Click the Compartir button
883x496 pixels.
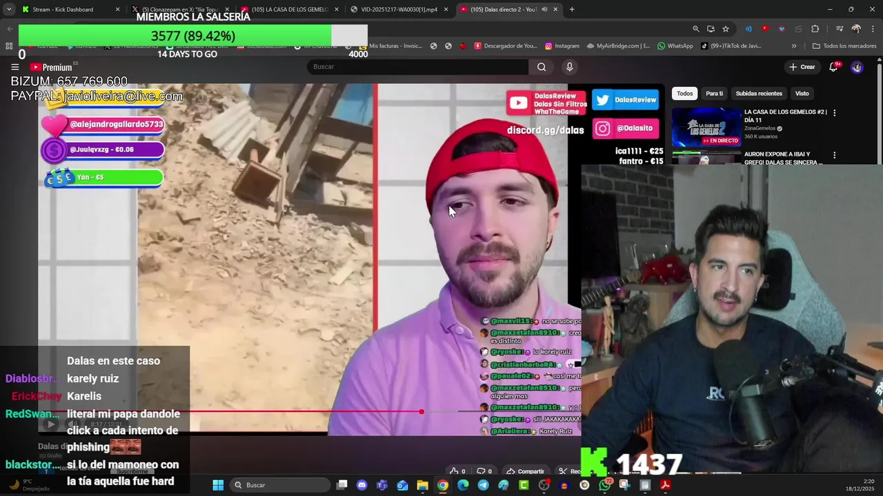pos(526,471)
